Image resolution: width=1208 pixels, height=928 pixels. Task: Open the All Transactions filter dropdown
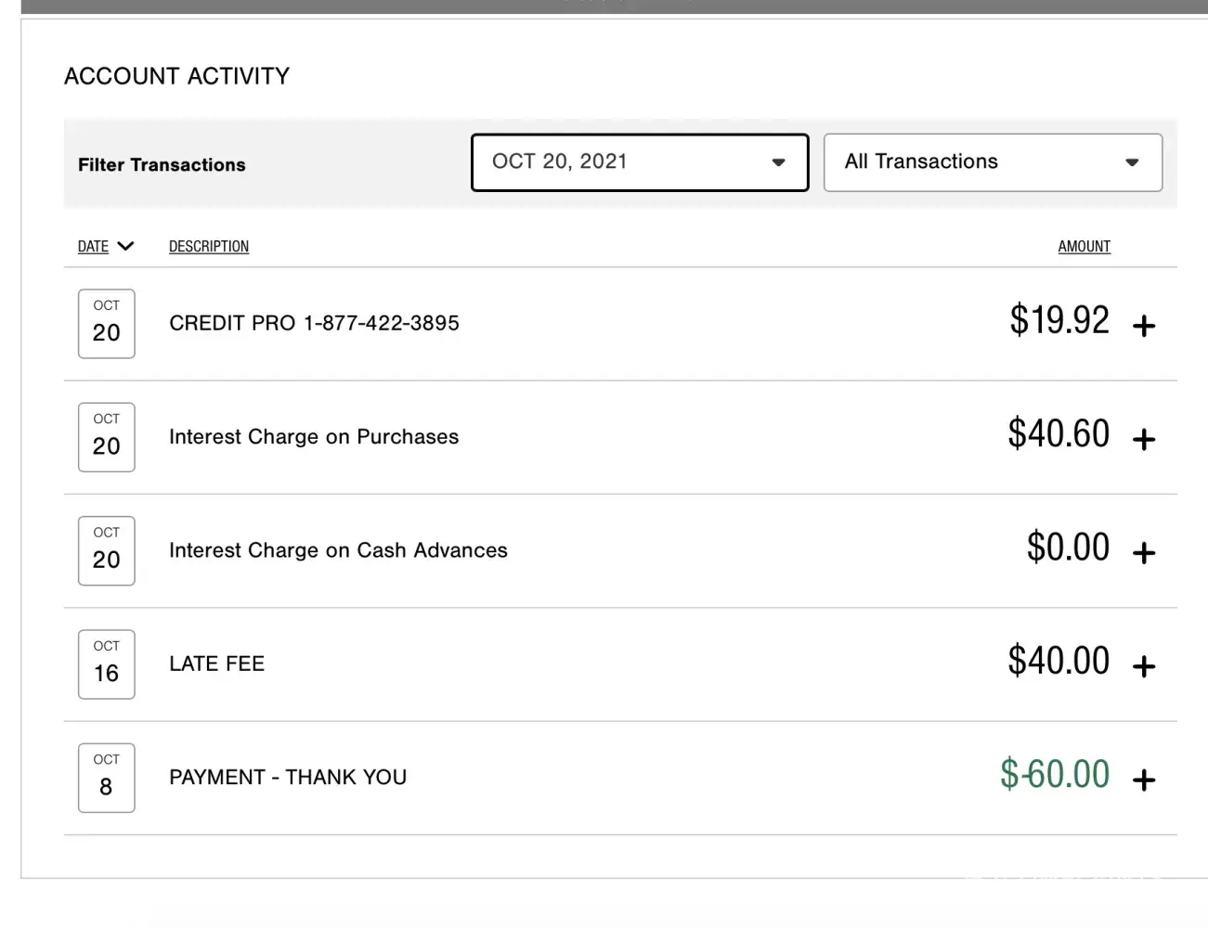[993, 162]
